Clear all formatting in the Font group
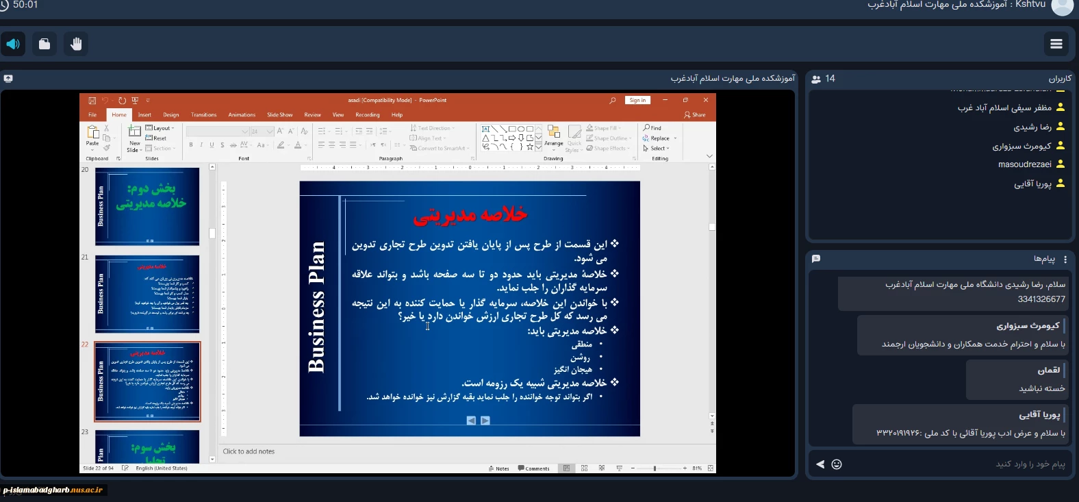 [x=305, y=131]
